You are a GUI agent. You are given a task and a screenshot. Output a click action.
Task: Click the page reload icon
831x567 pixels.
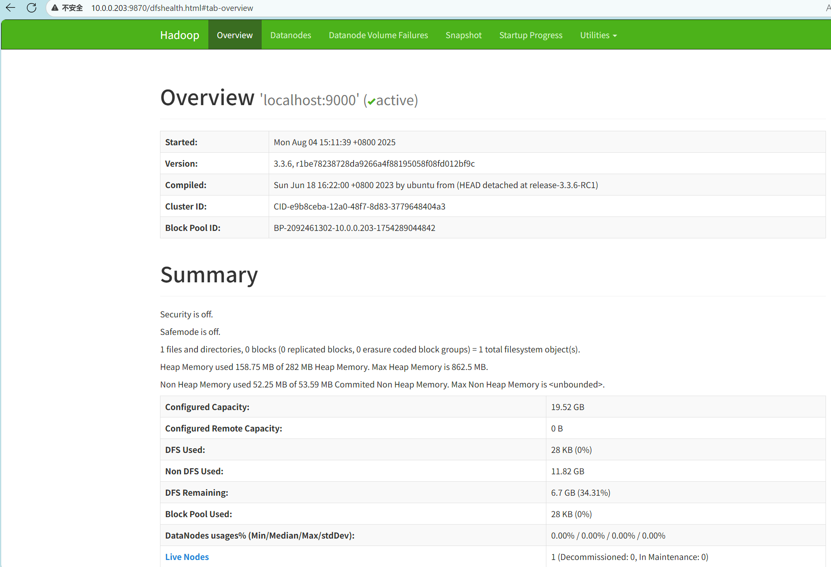click(x=32, y=8)
